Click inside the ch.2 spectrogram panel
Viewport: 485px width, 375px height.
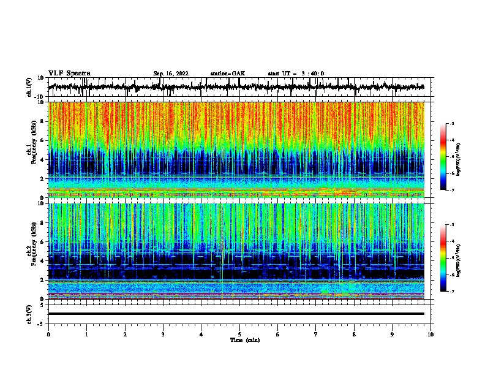click(236, 251)
